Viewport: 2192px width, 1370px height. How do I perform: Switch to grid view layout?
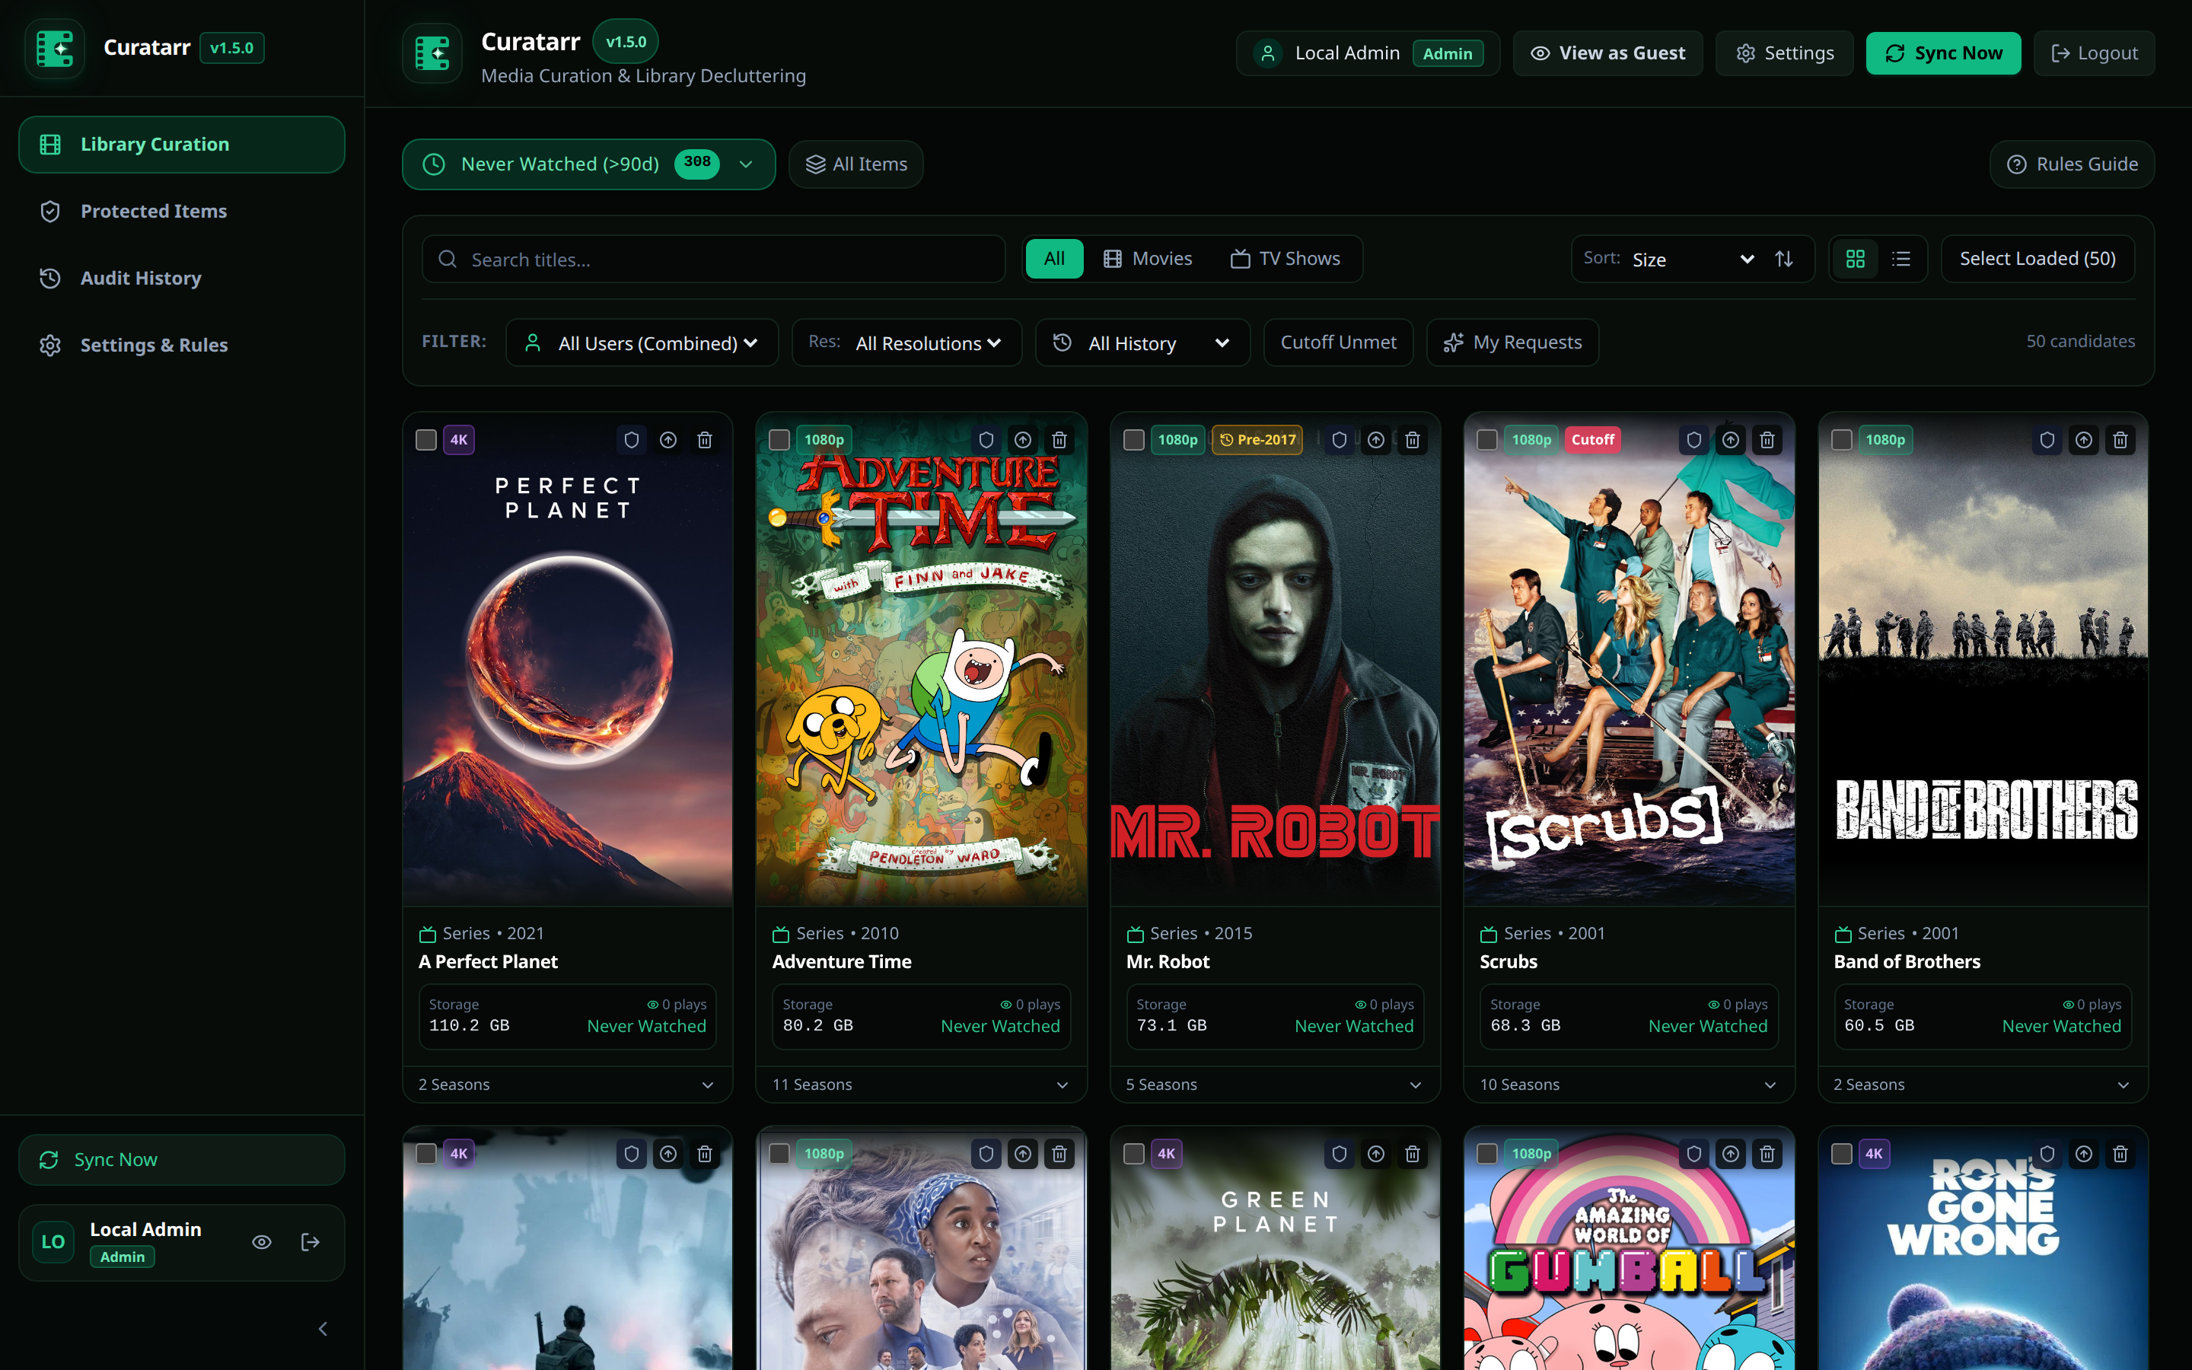[1855, 259]
